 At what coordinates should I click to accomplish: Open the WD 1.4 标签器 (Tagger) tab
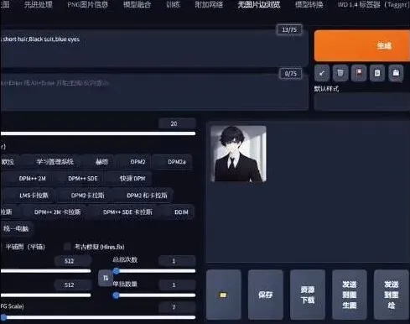point(373,4)
